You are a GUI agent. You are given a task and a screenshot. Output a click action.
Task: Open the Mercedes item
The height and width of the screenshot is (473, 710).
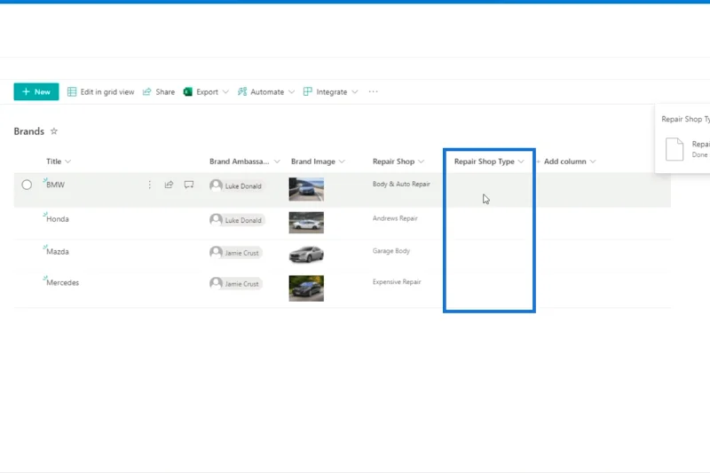(62, 282)
